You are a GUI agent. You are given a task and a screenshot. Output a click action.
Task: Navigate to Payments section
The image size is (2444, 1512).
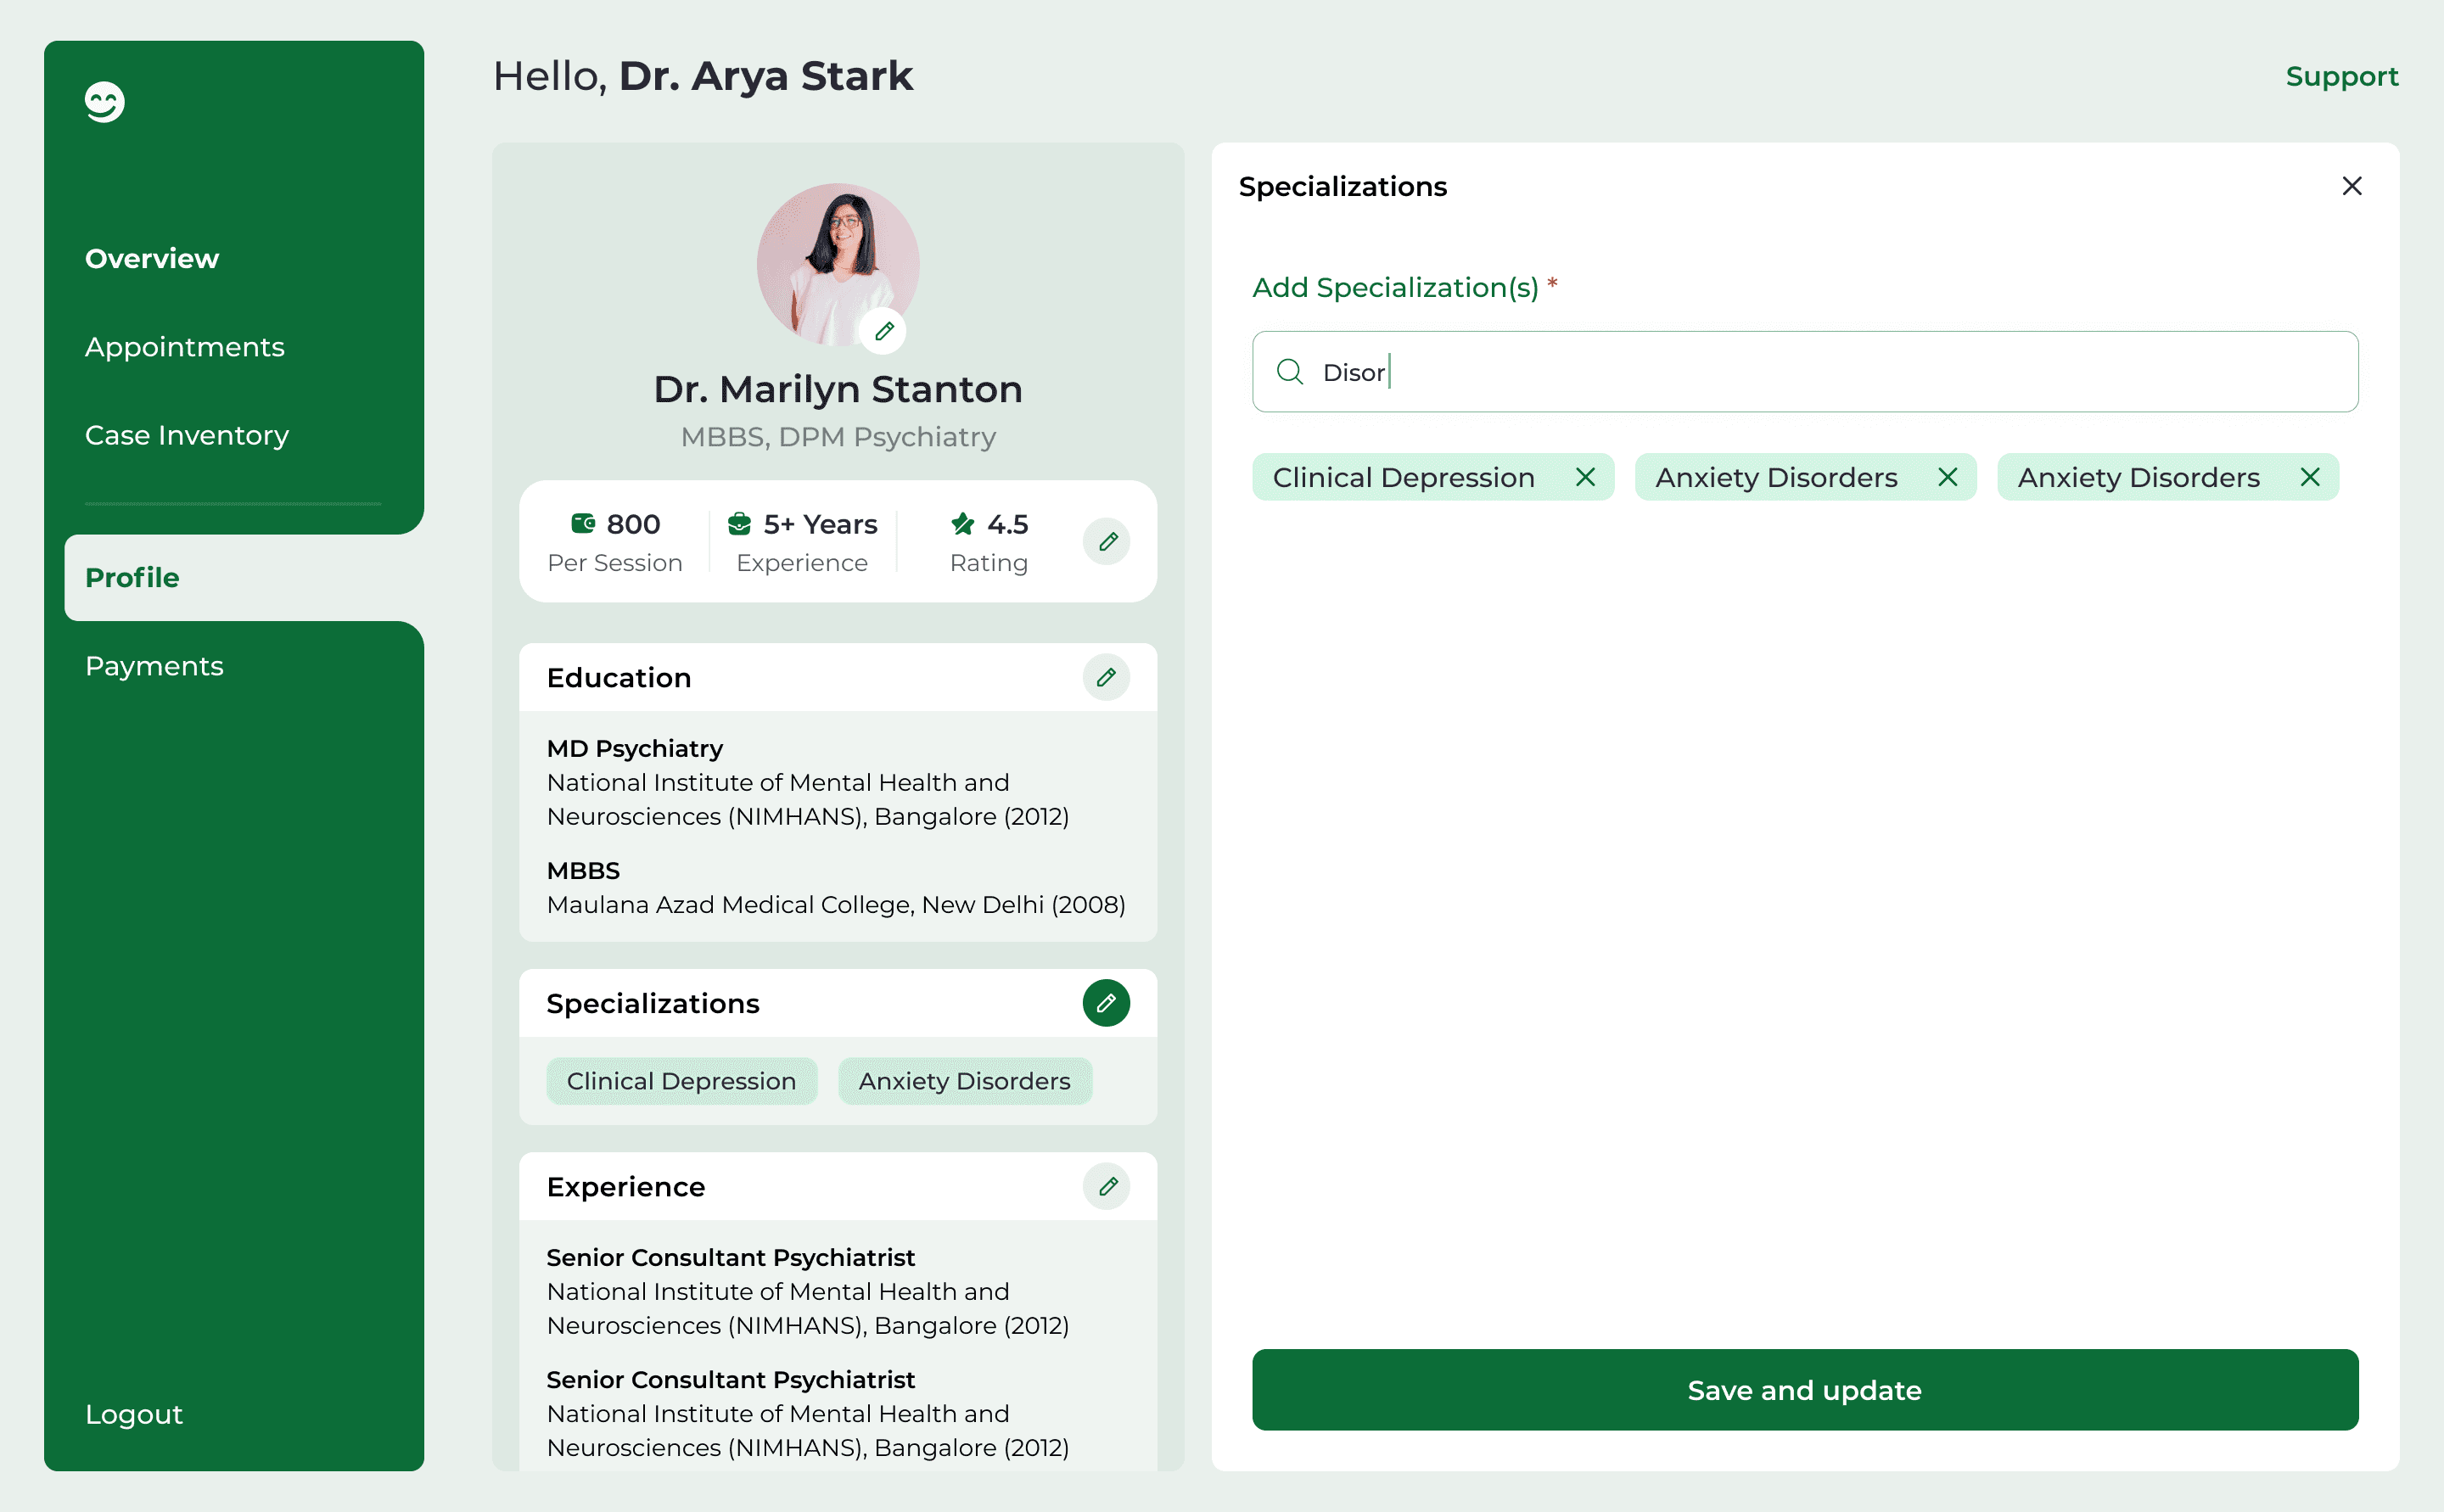[154, 666]
